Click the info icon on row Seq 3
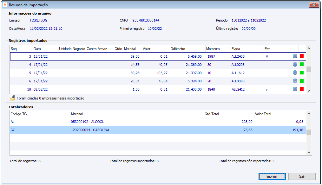 click(295, 56)
